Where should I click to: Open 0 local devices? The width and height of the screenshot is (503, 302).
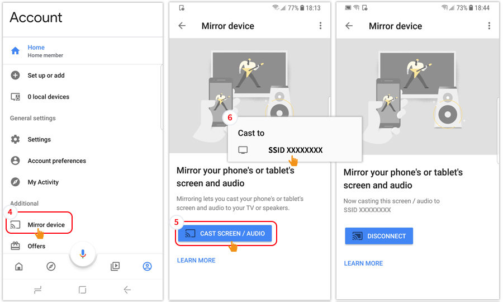click(49, 97)
